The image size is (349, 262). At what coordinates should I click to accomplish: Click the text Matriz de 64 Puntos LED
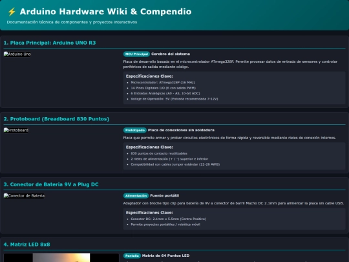coord(165,256)
